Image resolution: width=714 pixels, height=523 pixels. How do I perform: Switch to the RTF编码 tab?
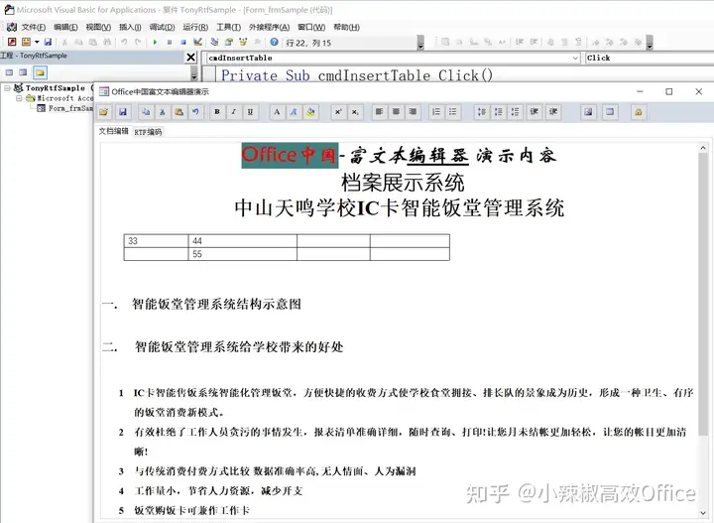tap(148, 132)
